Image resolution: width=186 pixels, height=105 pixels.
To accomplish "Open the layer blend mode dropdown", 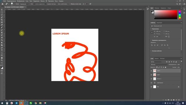I will [159, 64].
